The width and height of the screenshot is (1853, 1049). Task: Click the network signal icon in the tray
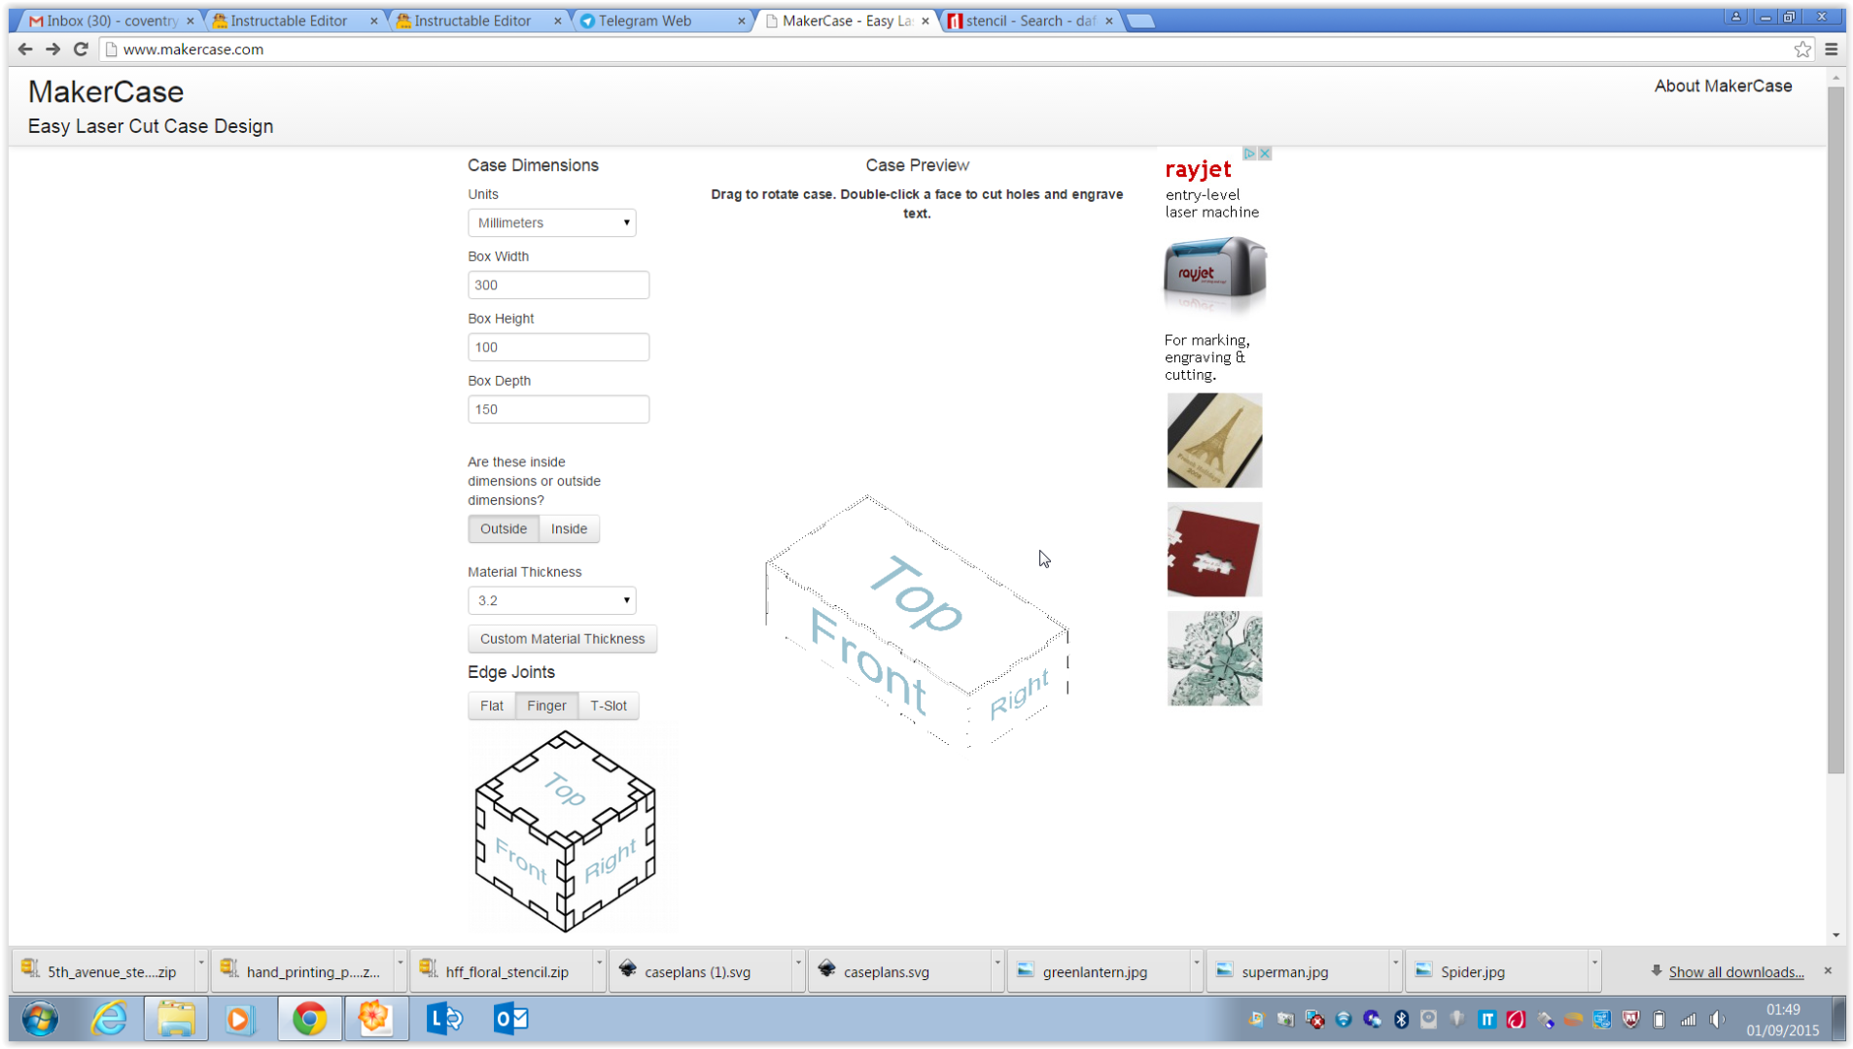(1690, 1019)
